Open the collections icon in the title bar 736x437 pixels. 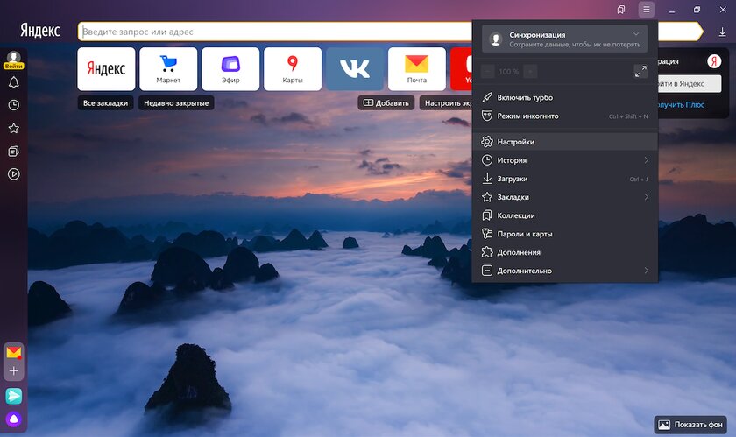[621, 10]
